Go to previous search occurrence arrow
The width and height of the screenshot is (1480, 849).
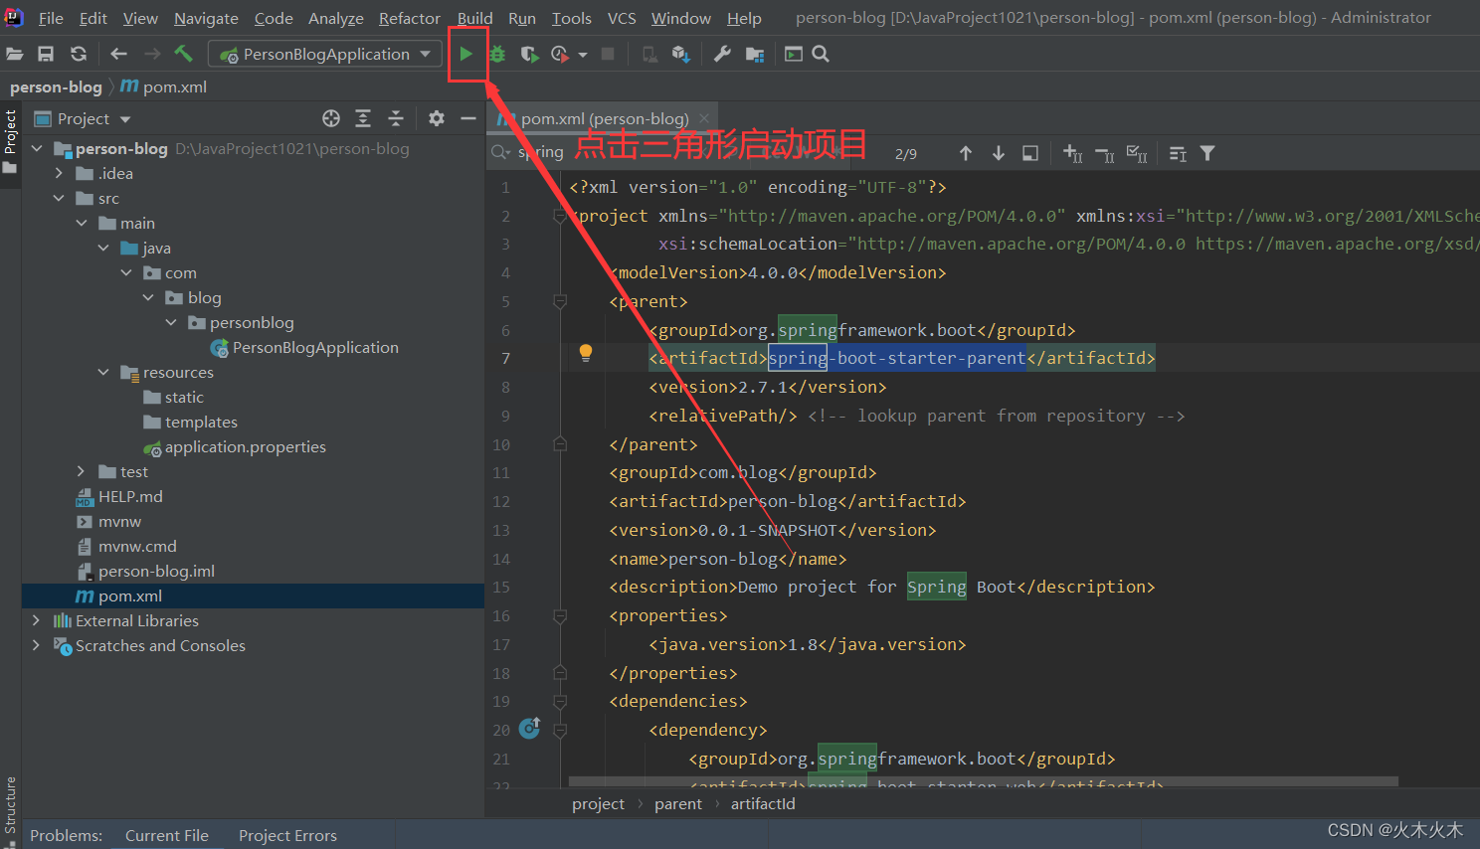(966, 153)
